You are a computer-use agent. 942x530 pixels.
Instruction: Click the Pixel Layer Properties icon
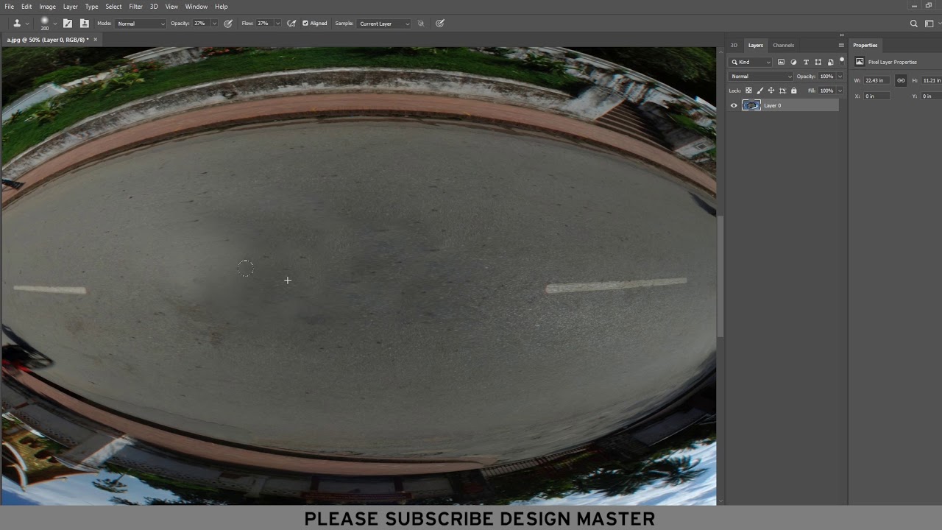point(860,62)
